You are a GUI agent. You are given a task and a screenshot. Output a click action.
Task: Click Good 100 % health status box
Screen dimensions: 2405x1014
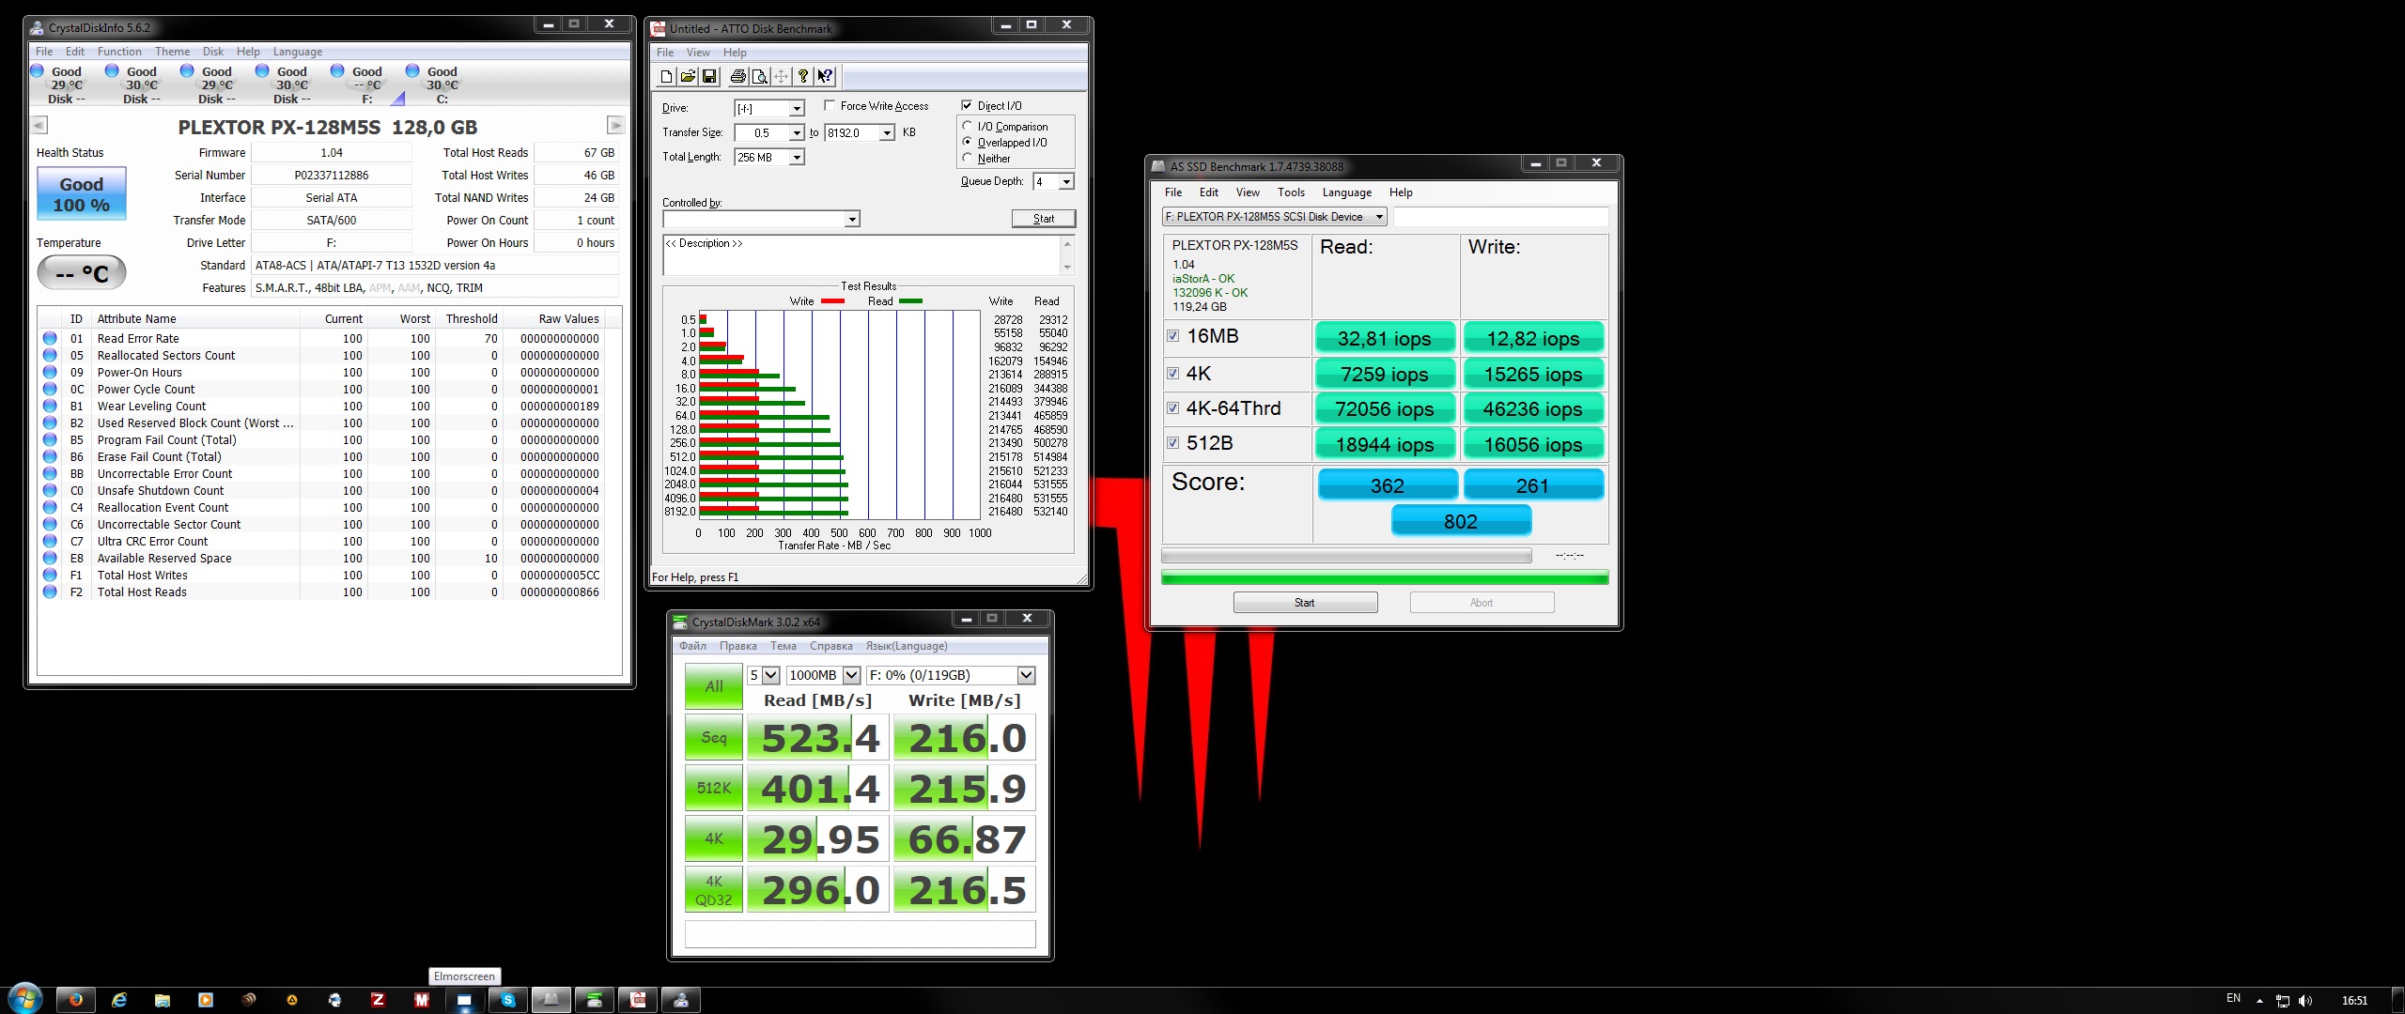click(82, 194)
